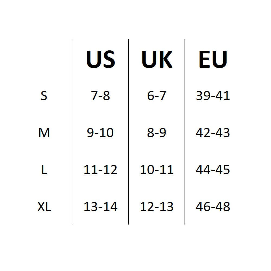Select the EU size 46-48 cell
Screen dimensions: 271x271
[213, 207]
